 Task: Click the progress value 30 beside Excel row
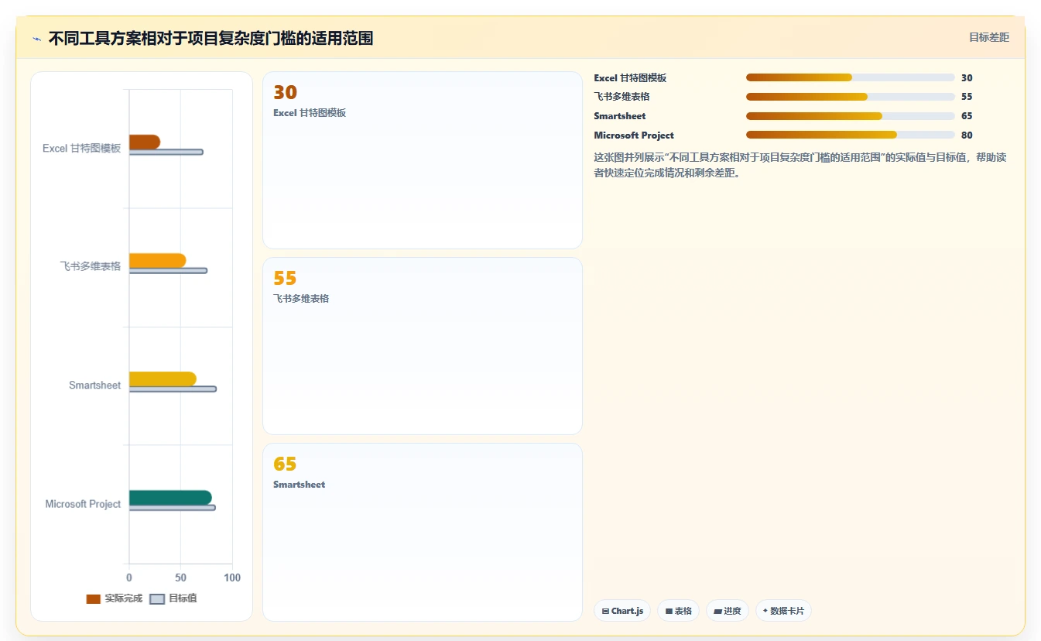tap(967, 78)
